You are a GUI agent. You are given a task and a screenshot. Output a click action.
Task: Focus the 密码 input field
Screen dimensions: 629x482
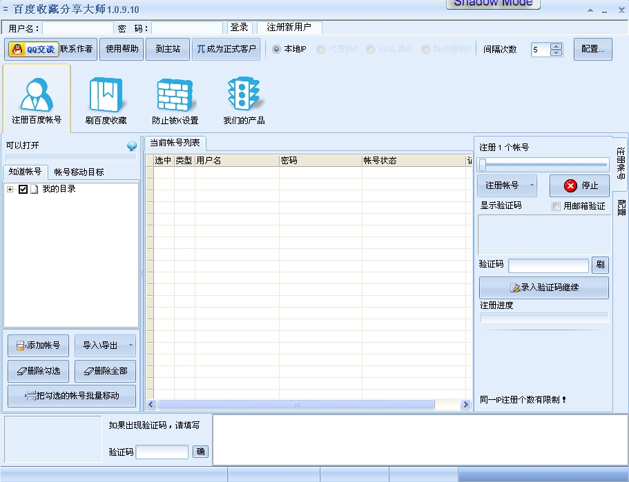187,28
